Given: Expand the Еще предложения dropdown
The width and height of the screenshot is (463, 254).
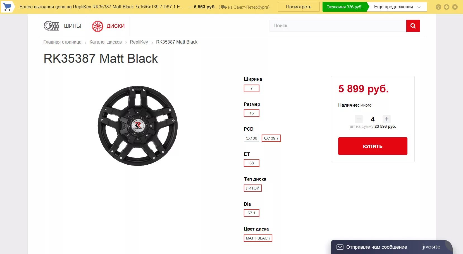Looking at the screenshot, I should click(x=397, y=7).
